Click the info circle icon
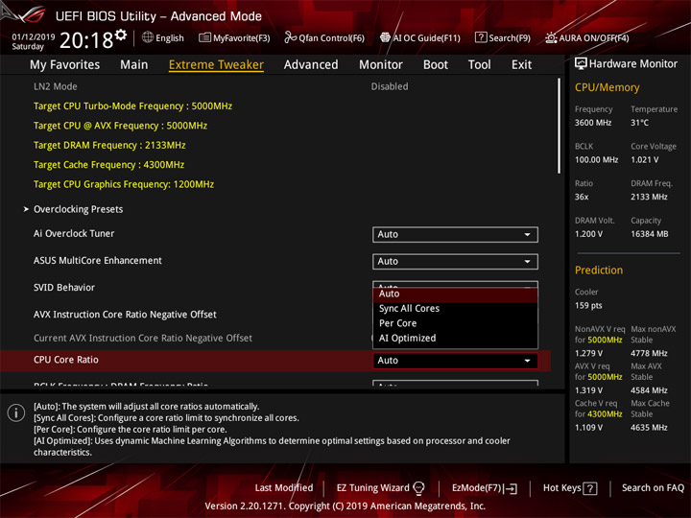The height and width of the screenshot is (518, 691). [16, 412]
